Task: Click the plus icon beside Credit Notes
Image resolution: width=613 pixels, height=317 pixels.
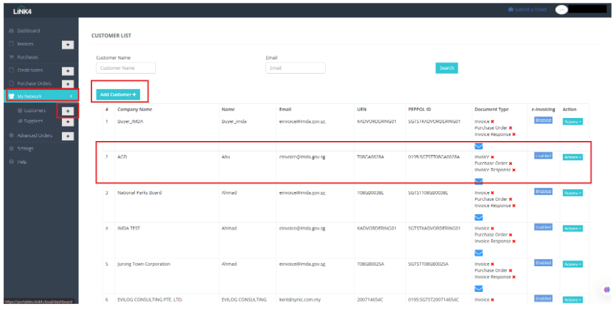Action: coord(67,71)
